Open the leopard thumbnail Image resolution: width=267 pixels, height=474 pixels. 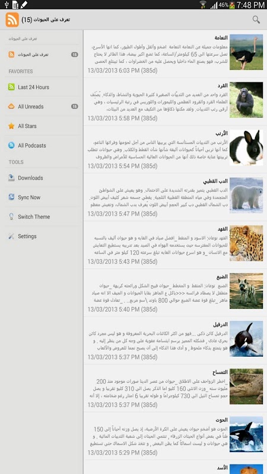pos(246,243)
